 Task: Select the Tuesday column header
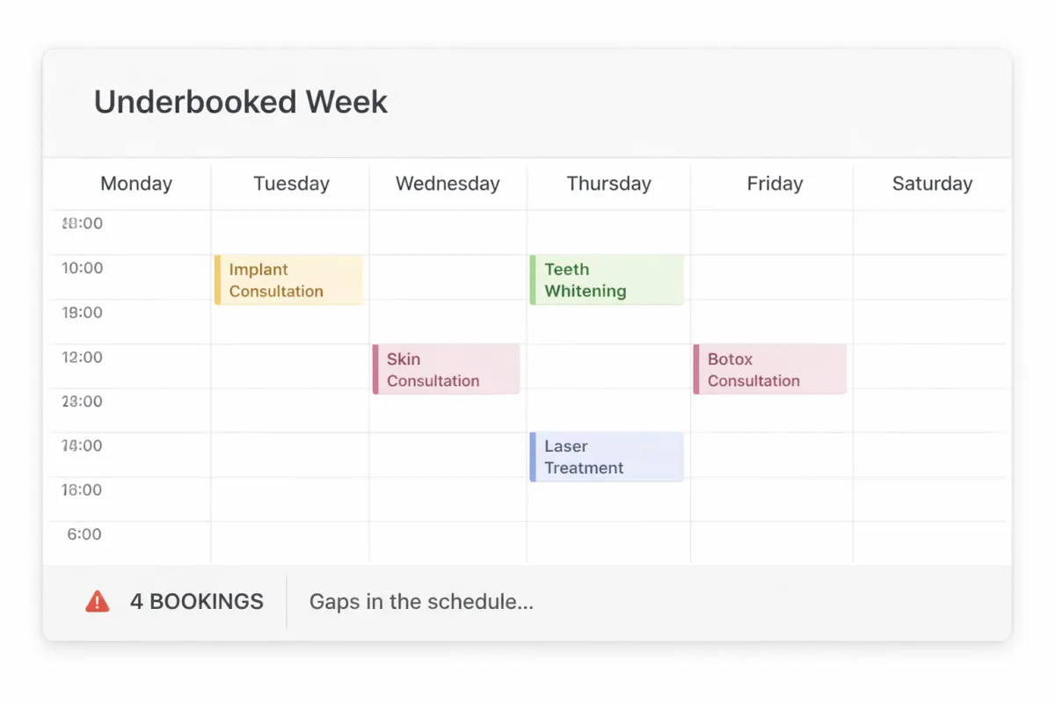pyautogui.click(x=291, y=184)
